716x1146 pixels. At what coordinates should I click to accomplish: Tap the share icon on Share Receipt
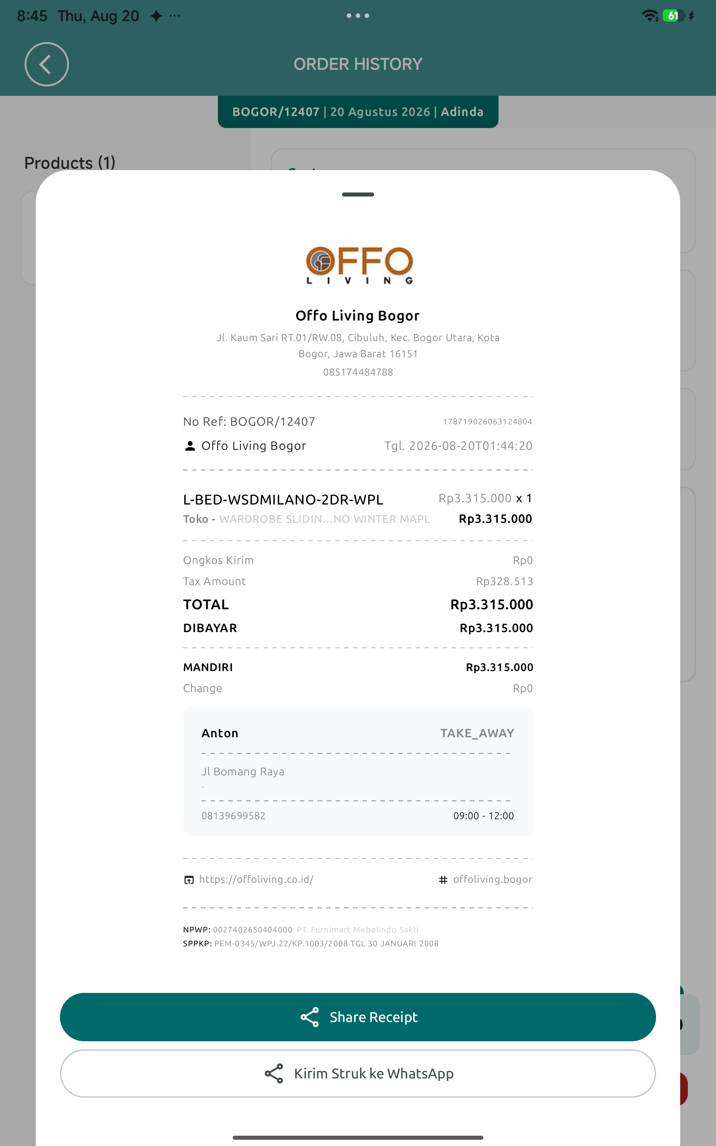pos(310,1017)
